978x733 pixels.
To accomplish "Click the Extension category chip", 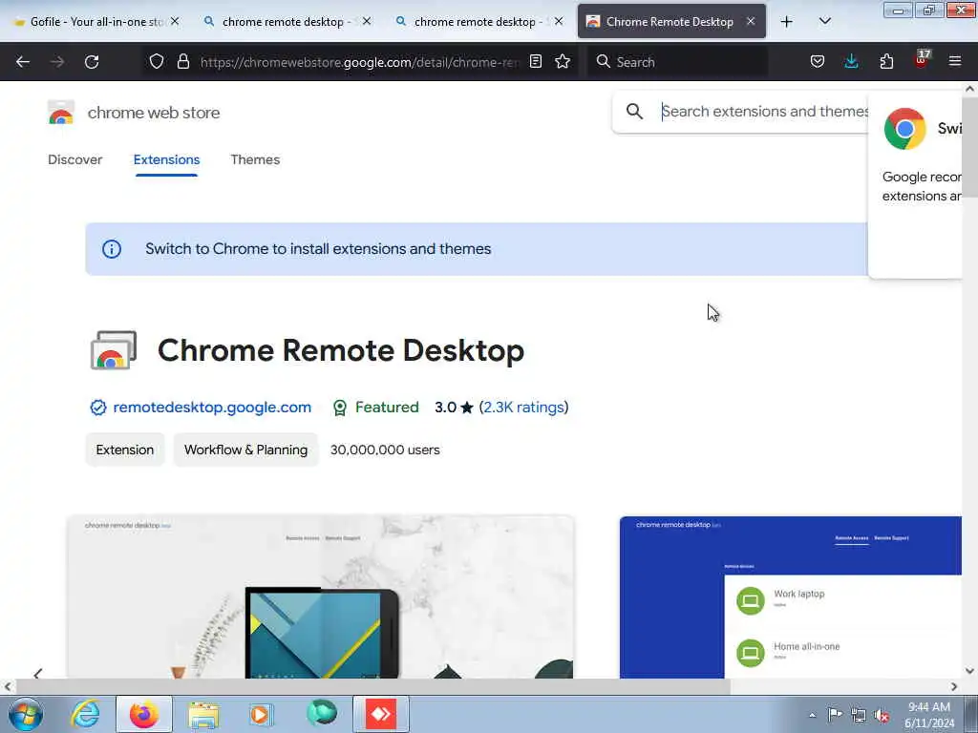I will tap(125, 450).
